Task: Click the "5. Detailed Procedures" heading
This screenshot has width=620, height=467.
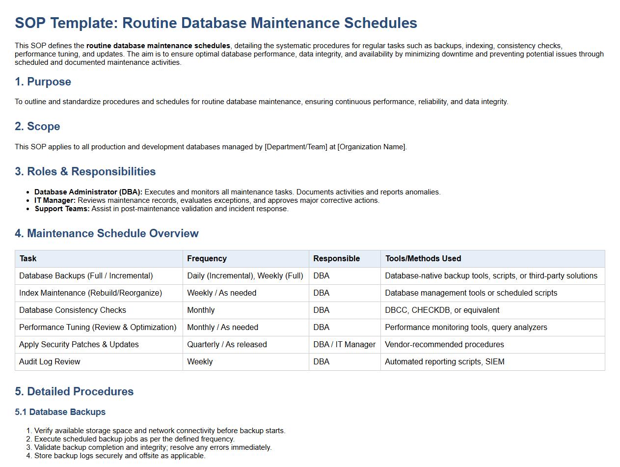Action: tap(74, 391)
